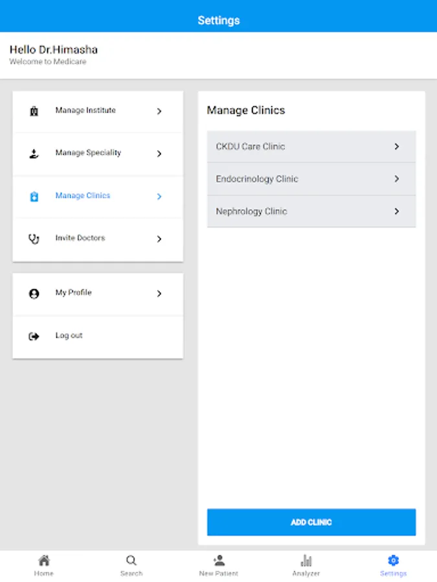Open the Analyzer bar chart icon
The width and height of the screenshot is (437, 582).
pos(306,561)
